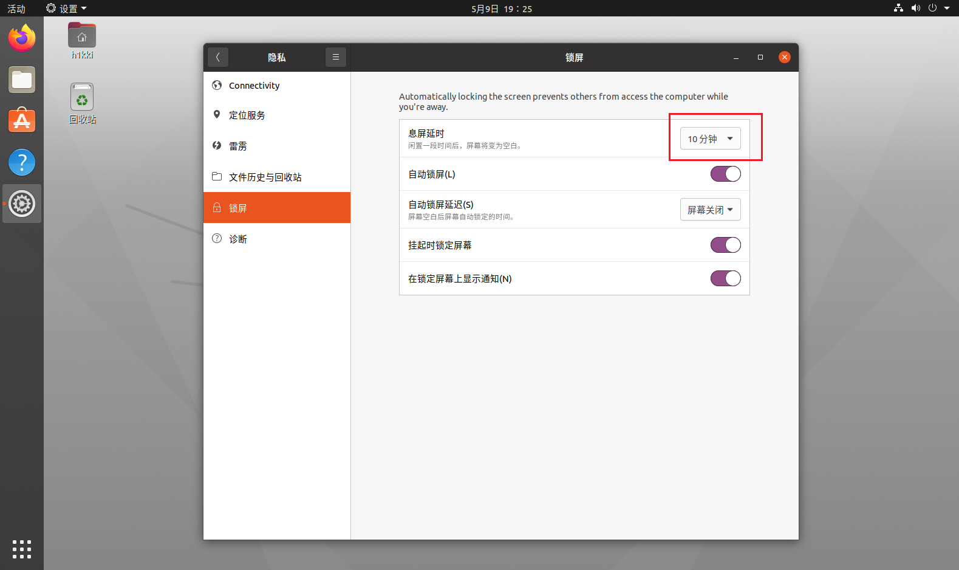Screen dimensions: 959x570
Task: Select the Settings gear in dock
Action: coord(22,204)
